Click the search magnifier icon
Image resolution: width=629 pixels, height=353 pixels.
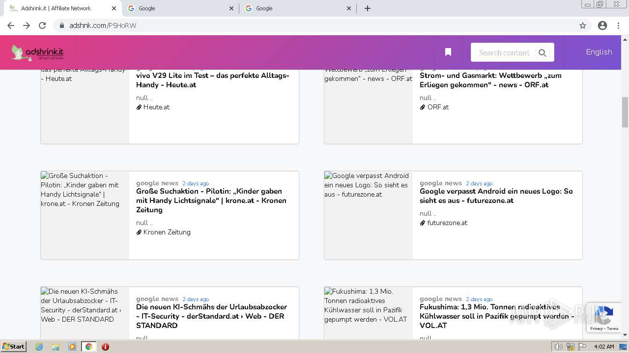pyautogui.click(x=543, y=53)
